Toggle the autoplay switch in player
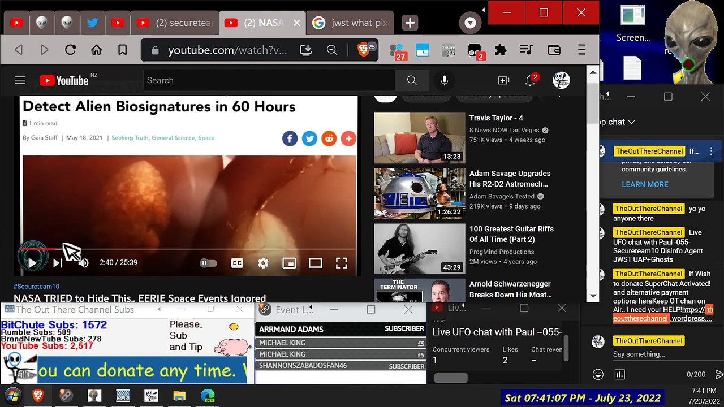This screenshot has width=724, height=407. click(209, 263)
